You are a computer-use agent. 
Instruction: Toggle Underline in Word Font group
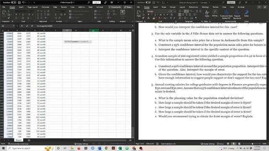coord(155,15)
